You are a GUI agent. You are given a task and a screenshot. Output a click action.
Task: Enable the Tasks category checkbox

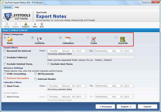click(88, 38)
